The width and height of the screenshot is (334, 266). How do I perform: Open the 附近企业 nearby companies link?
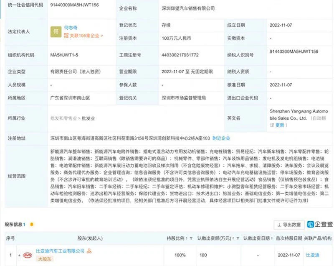(x=221, y=138)
